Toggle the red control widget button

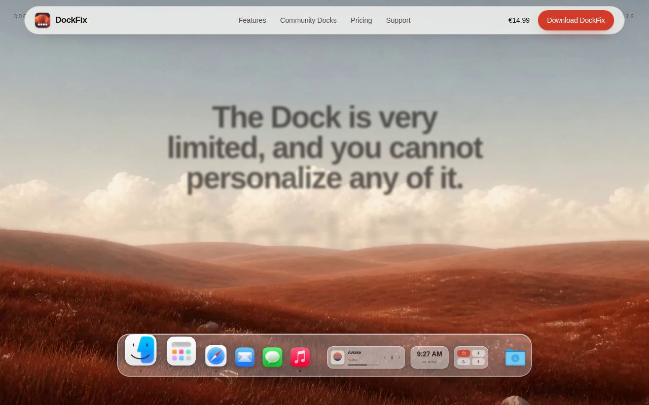(x=463, y=353)
